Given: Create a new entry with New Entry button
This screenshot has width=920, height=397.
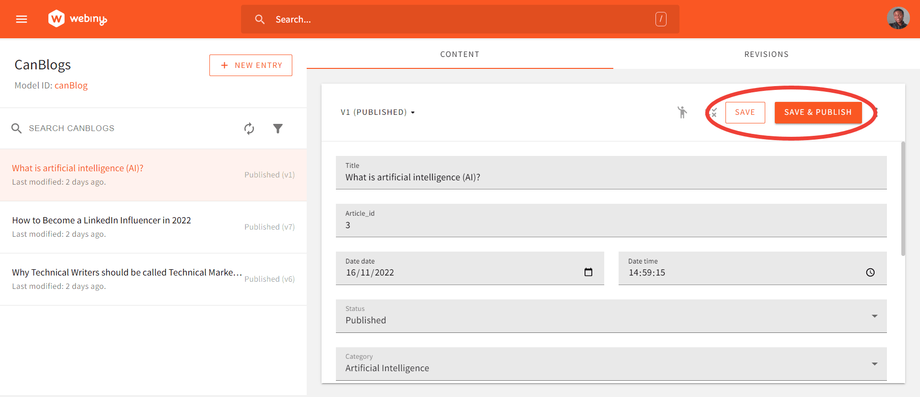Looking at the screenshot, I should tap(251, 65).
